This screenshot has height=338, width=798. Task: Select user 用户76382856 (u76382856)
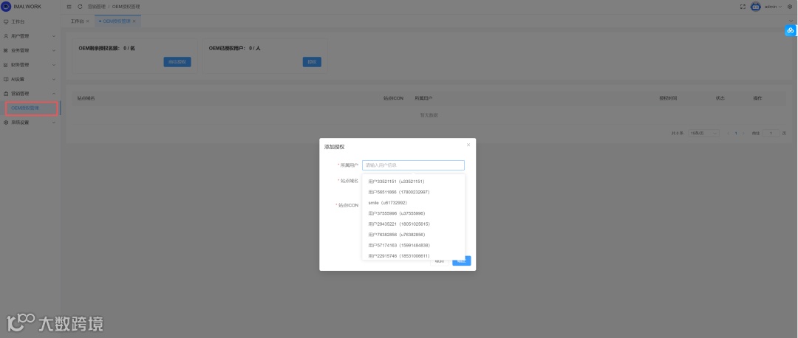point(413,235)
